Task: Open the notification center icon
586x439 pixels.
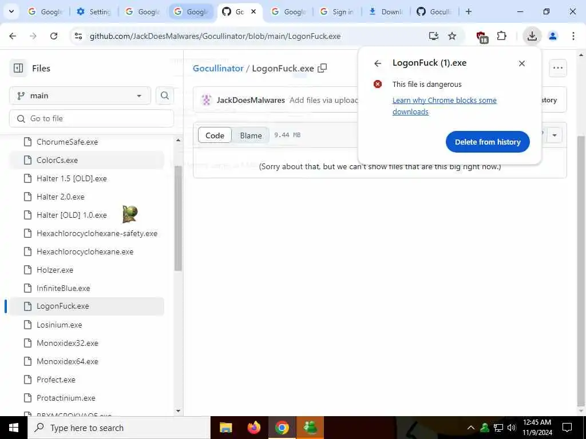Action: pyautogui.click(x=567, y=428)
